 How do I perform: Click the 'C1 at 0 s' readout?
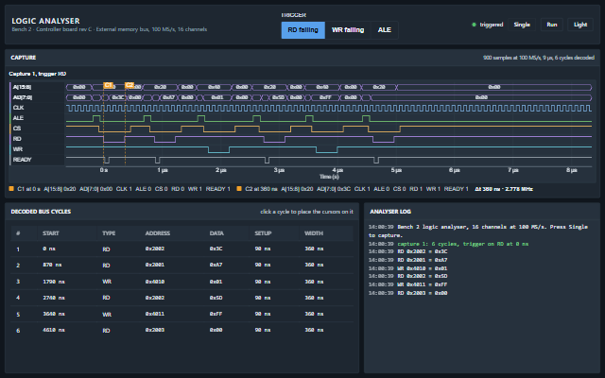(28, 189)
